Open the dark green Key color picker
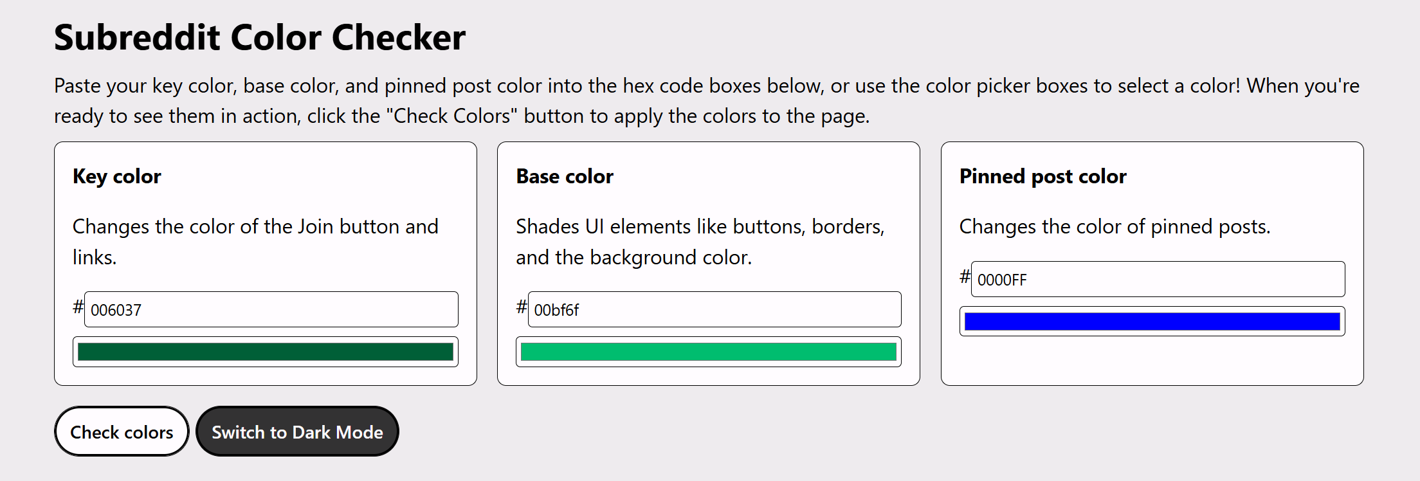Viewport: 1420px width, 481px height. (x=265, y=352)
